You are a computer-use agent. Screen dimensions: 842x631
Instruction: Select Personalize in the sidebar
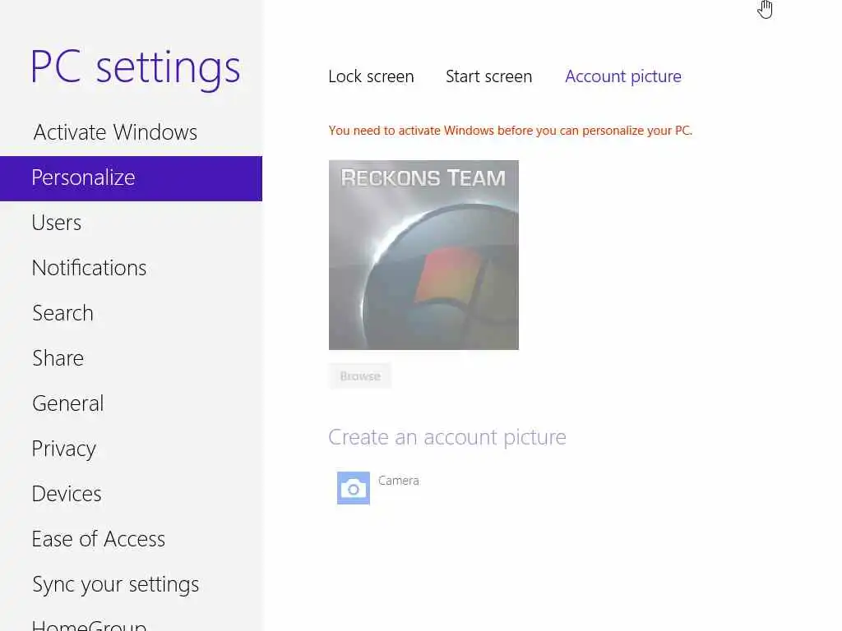pyautogui.click(x=83, y=177)
